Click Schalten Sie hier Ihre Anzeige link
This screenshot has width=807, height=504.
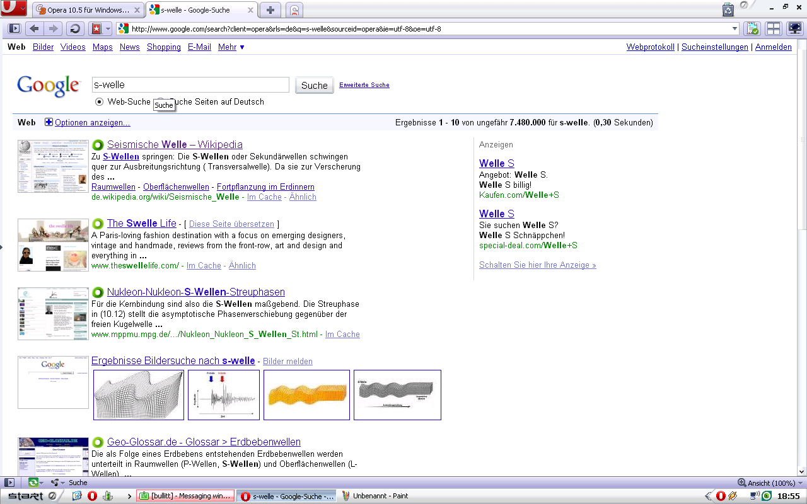(x=538, y=265)
